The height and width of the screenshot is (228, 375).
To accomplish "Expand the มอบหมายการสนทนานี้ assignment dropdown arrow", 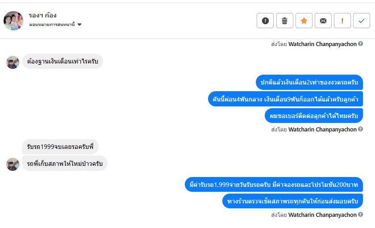I will [79, 25].
